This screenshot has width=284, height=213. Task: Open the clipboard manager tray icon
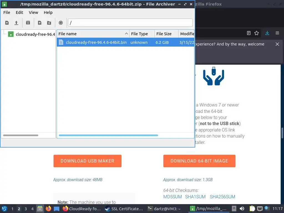(x=252, y=209)
